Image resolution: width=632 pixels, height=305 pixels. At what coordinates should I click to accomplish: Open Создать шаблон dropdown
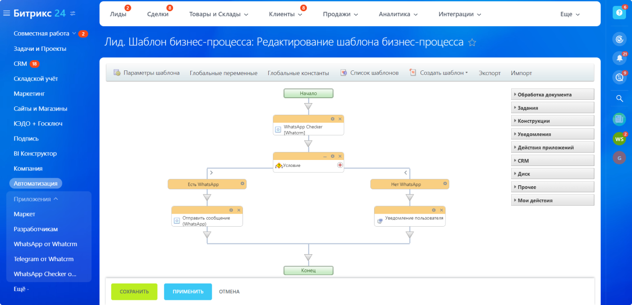click(441, 73)
